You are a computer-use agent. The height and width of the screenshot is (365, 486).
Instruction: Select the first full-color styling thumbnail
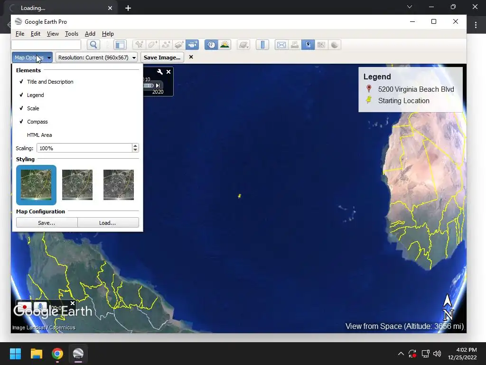pos(36,185)
